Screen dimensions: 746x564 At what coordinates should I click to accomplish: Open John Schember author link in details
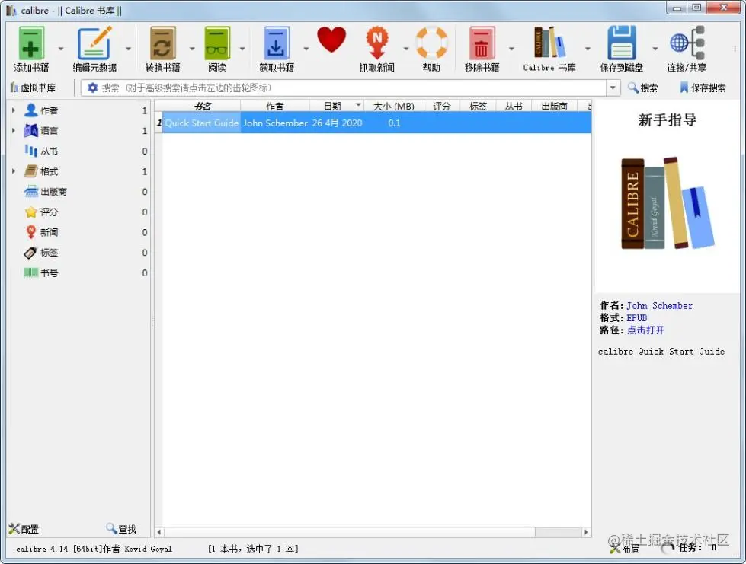click(659, 306)
